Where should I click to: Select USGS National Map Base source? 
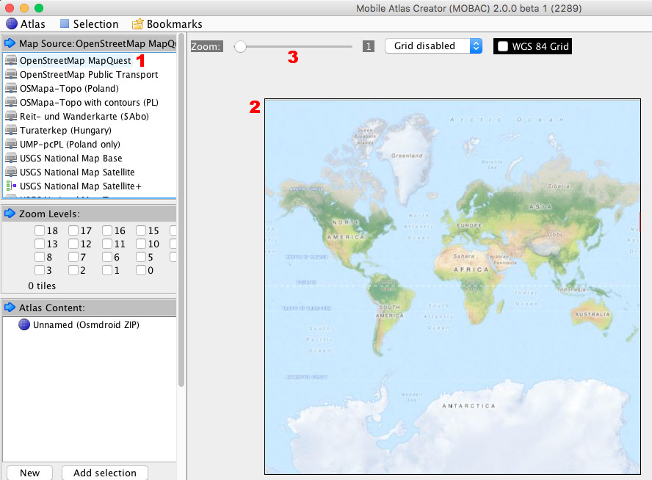click(71, 159)
